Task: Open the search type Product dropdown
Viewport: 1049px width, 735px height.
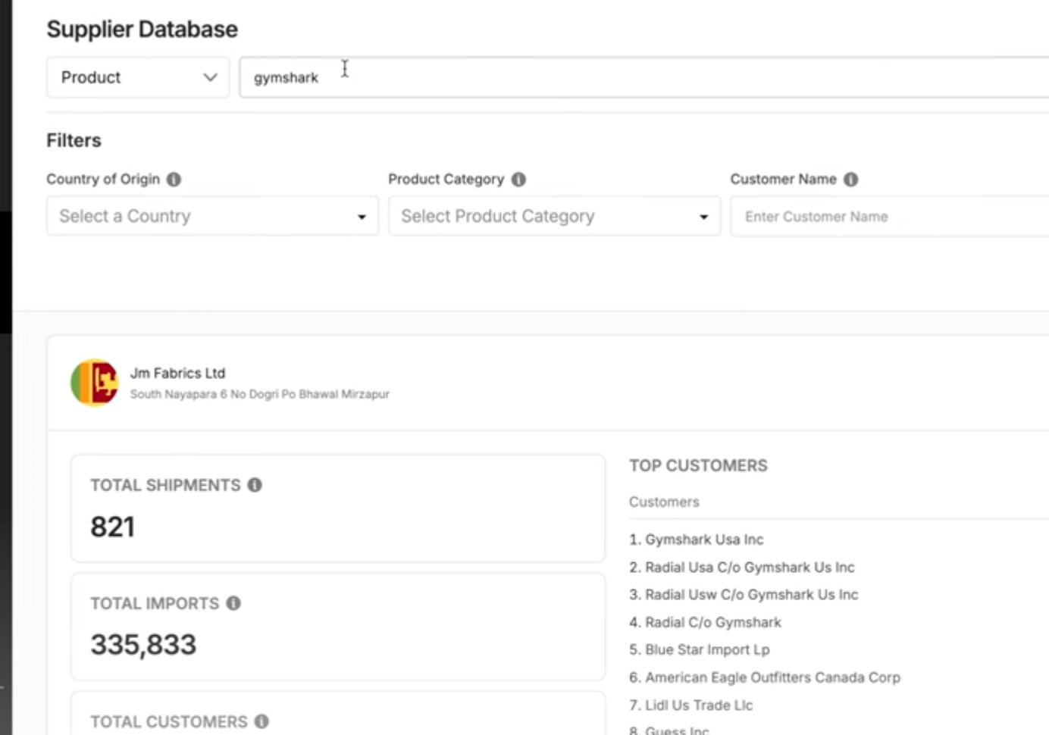Action: coord(136,77)
